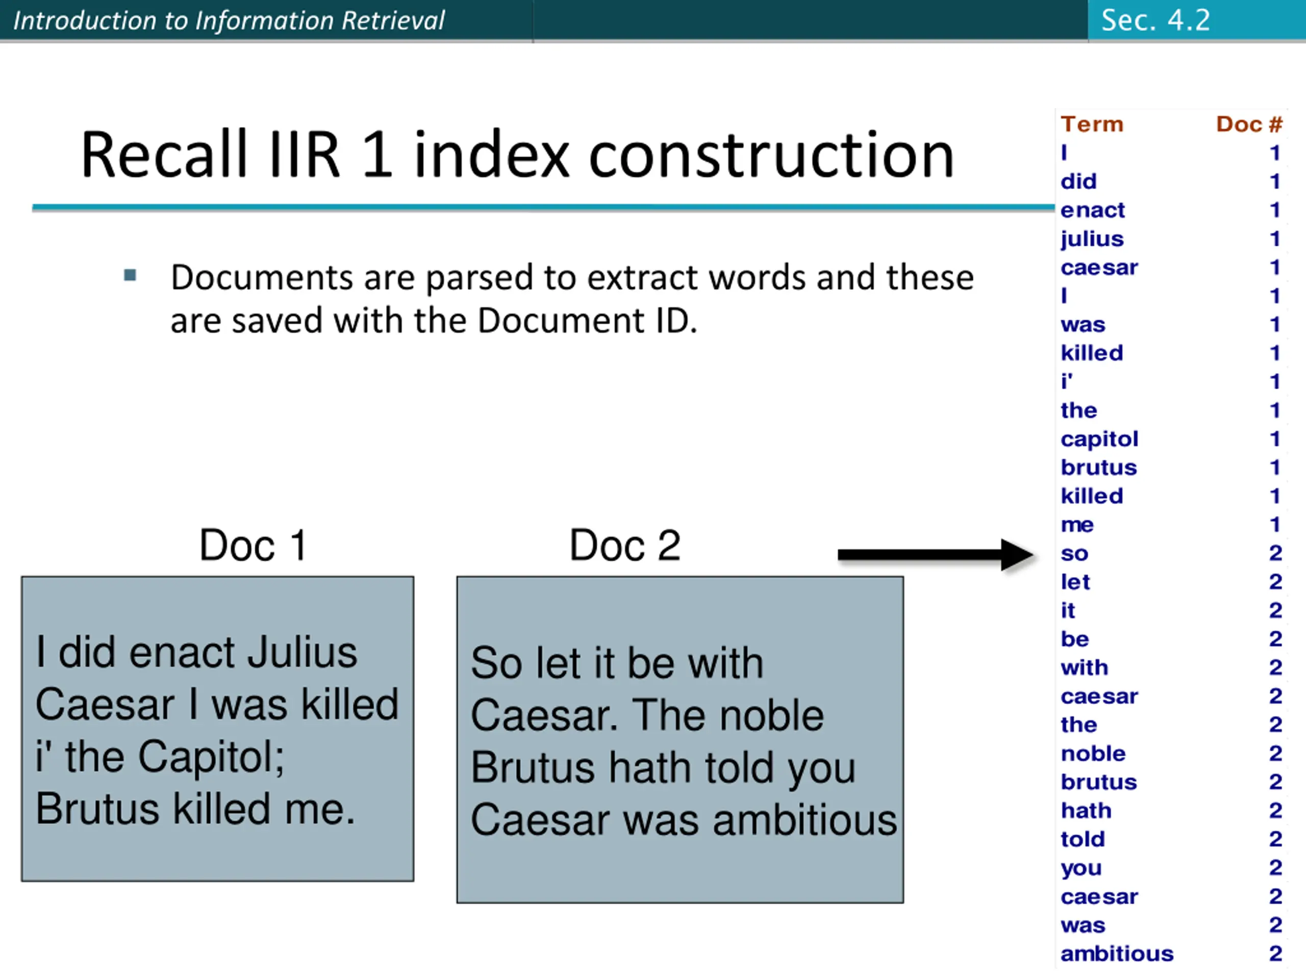
Task: Click the bullet text starting "Documents are parsed"
Action: click(572, 299)
